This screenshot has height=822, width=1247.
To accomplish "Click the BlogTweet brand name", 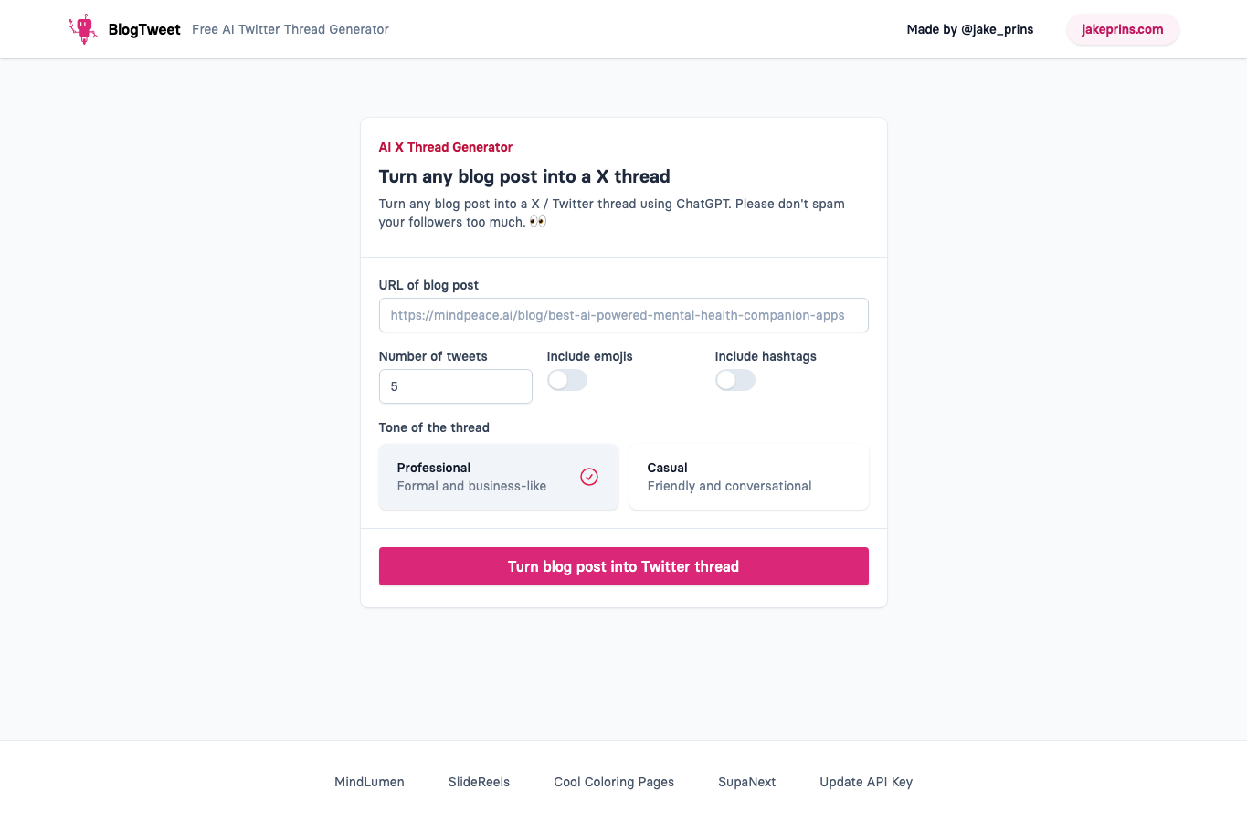I will 144,29.
